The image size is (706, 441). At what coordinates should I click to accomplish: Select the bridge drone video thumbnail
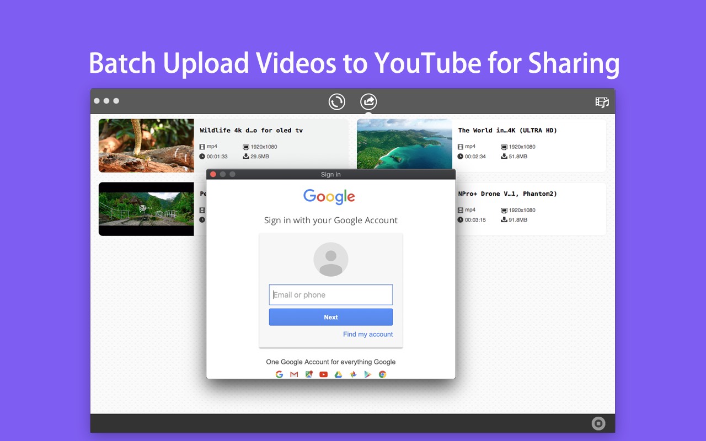[146, 209]
